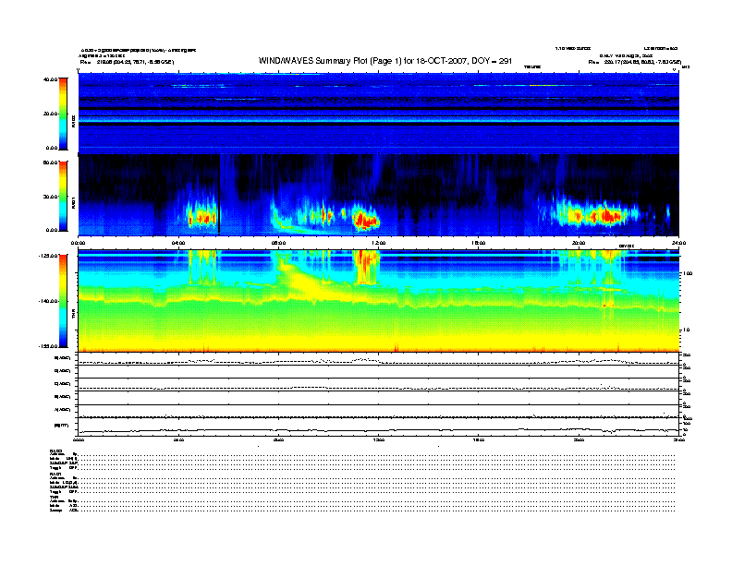Click the bottom |B| line plot panel
The width and height of the screenshot is (732, 565).
[x=379, y=427]
